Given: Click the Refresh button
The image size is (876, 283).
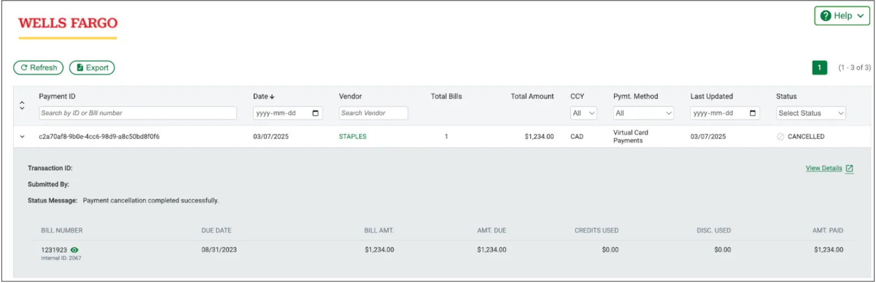Looking at the screenshot, I should (38, 68).
